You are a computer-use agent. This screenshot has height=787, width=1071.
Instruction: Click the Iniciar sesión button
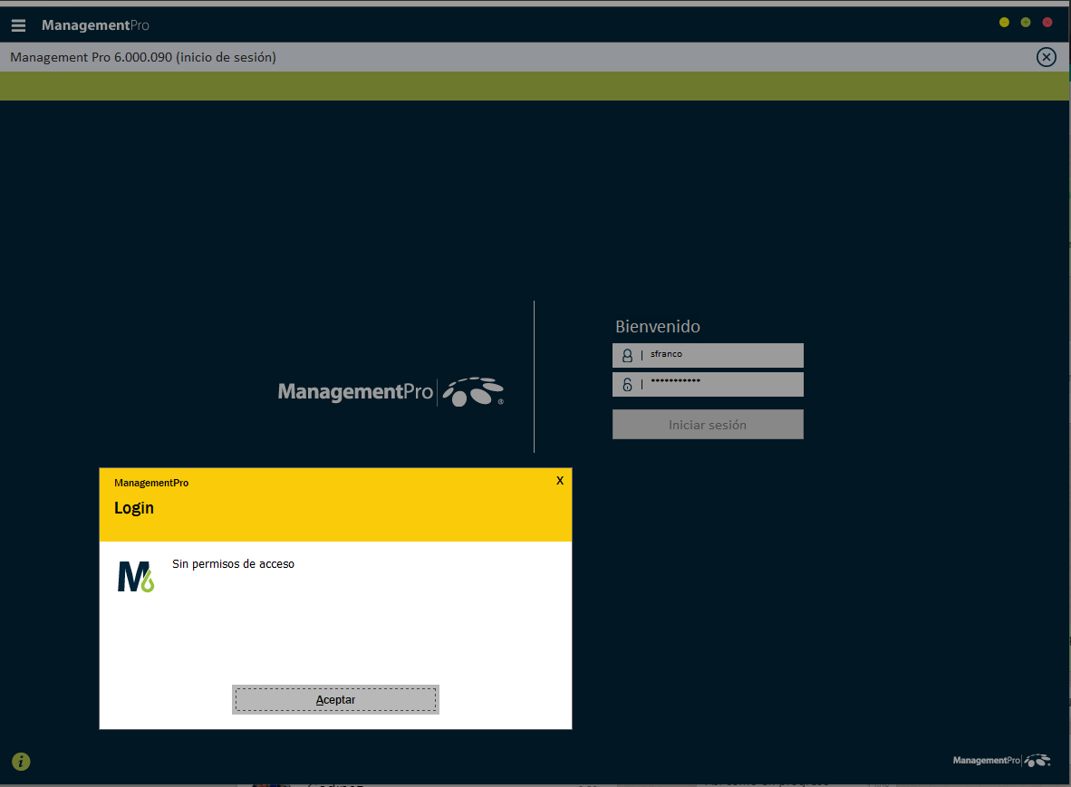708,425
